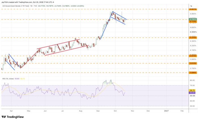Select the 3.606% orange price label
The width and height of the screenshot is (199, 121).
click(193, 73)
